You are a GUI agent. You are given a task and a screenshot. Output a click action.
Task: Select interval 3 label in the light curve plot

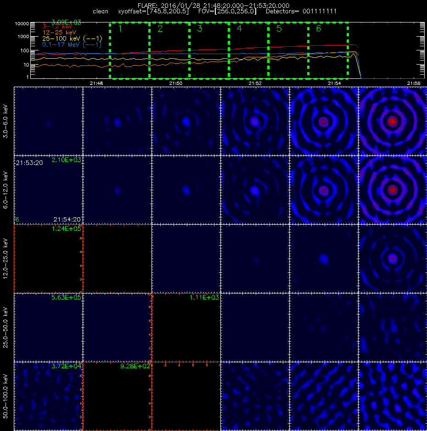click(200, 28)
